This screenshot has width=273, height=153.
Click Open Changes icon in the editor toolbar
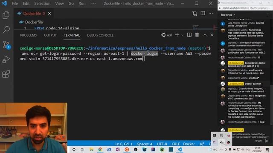(195, 13)
